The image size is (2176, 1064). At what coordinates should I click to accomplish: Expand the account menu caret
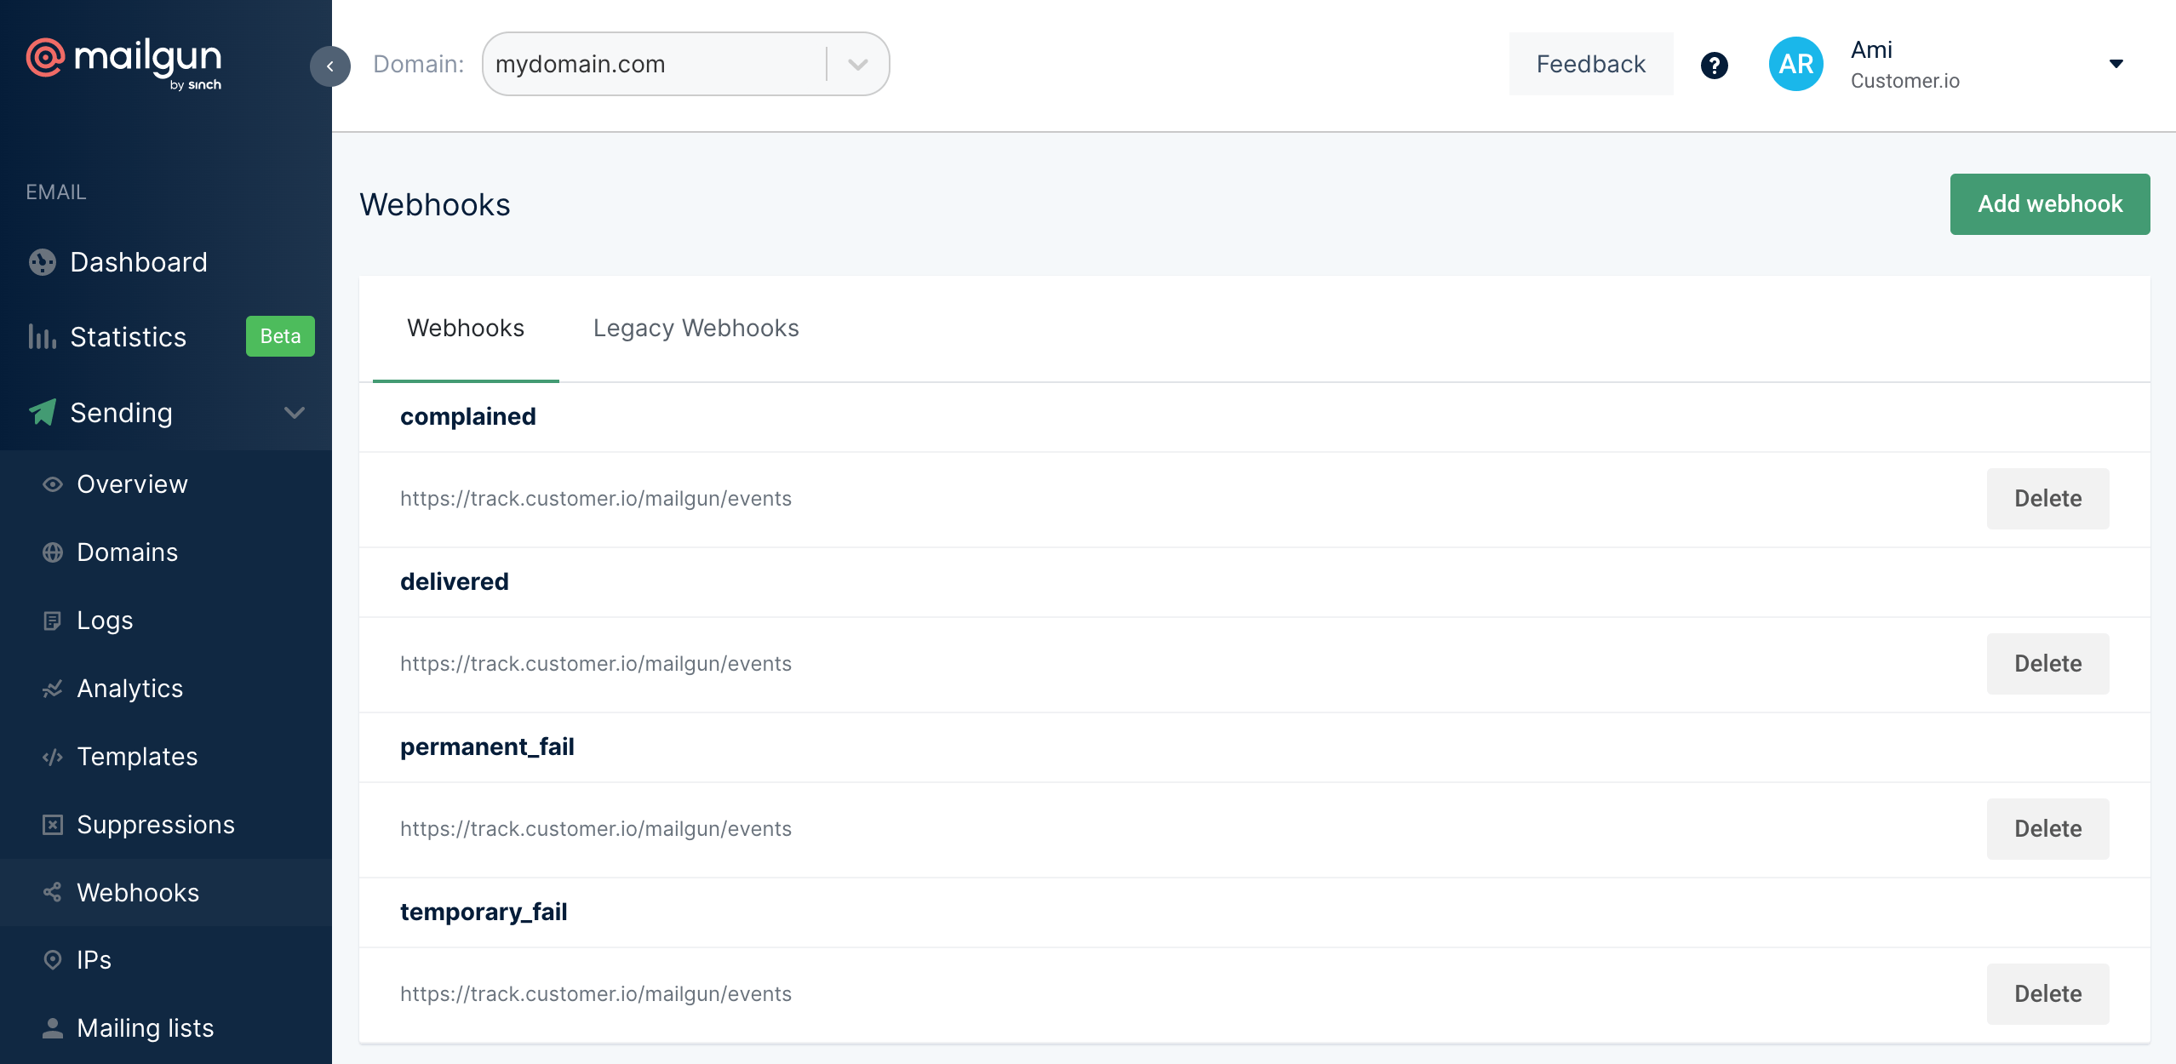2116,64
